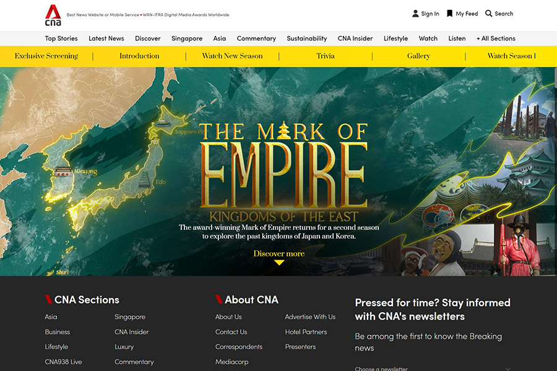This screenshot has height=371, width=557.
Task: Click the About CNA heading
Action: [x=251, y=300]
